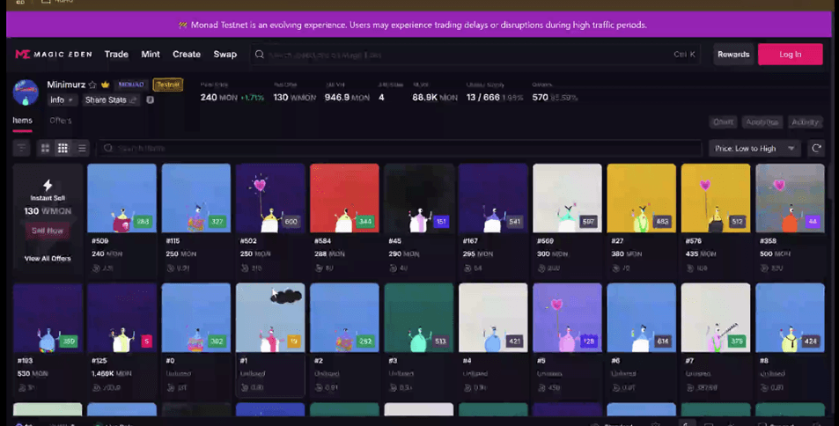
Task: Click rarity badge 424 on item #8
Action: tap(811, 341)
